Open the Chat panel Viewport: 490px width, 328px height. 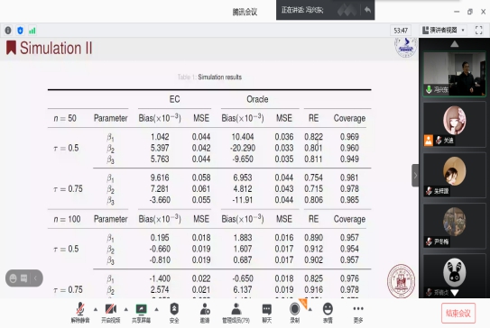[266, 313]
